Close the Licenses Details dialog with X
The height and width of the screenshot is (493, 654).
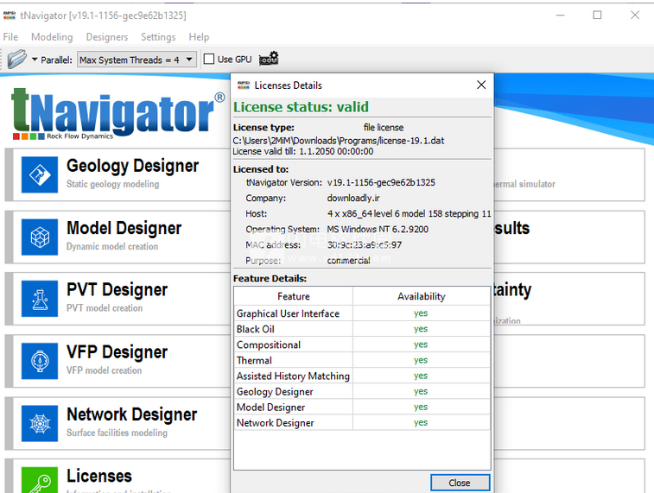coord(481,85)
